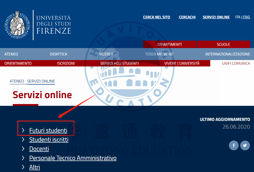The image size is (254, 172).
Task: Expand chevron beside Docenti
Action: (x=23, y=149)
